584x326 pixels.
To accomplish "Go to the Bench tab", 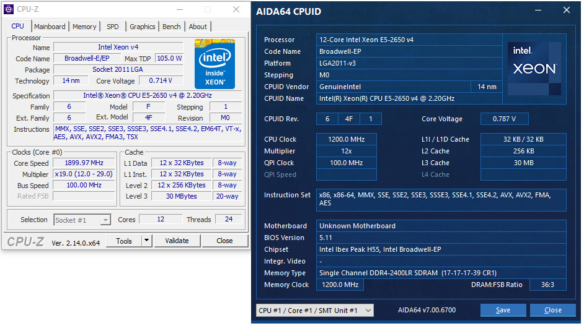I will (172, 27).
